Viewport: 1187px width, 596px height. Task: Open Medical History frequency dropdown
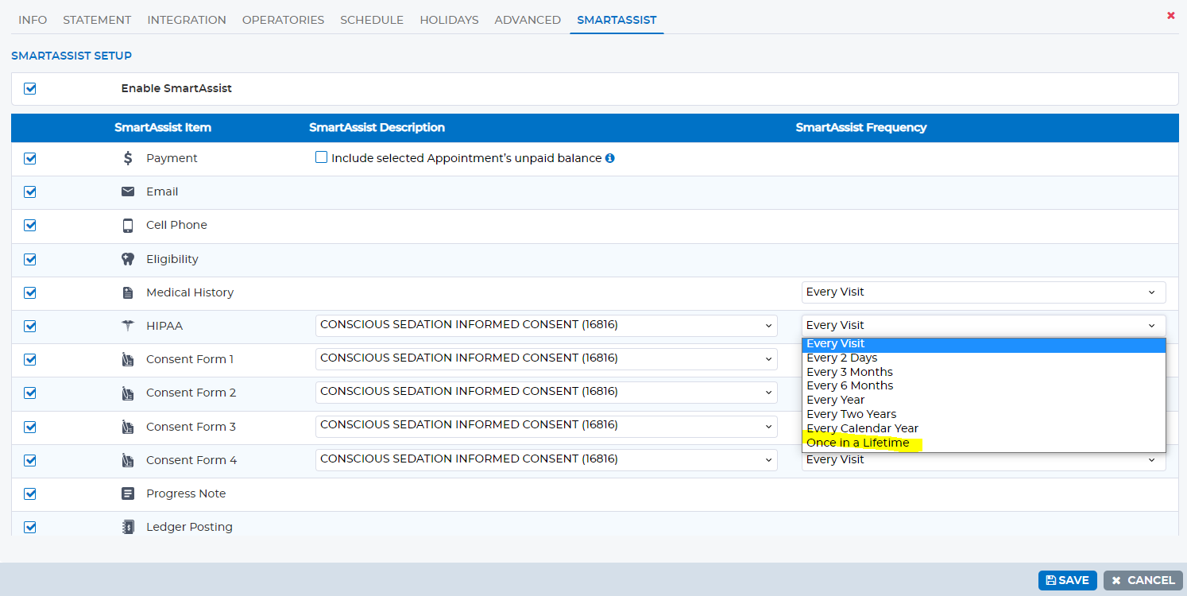coord(984,292)
